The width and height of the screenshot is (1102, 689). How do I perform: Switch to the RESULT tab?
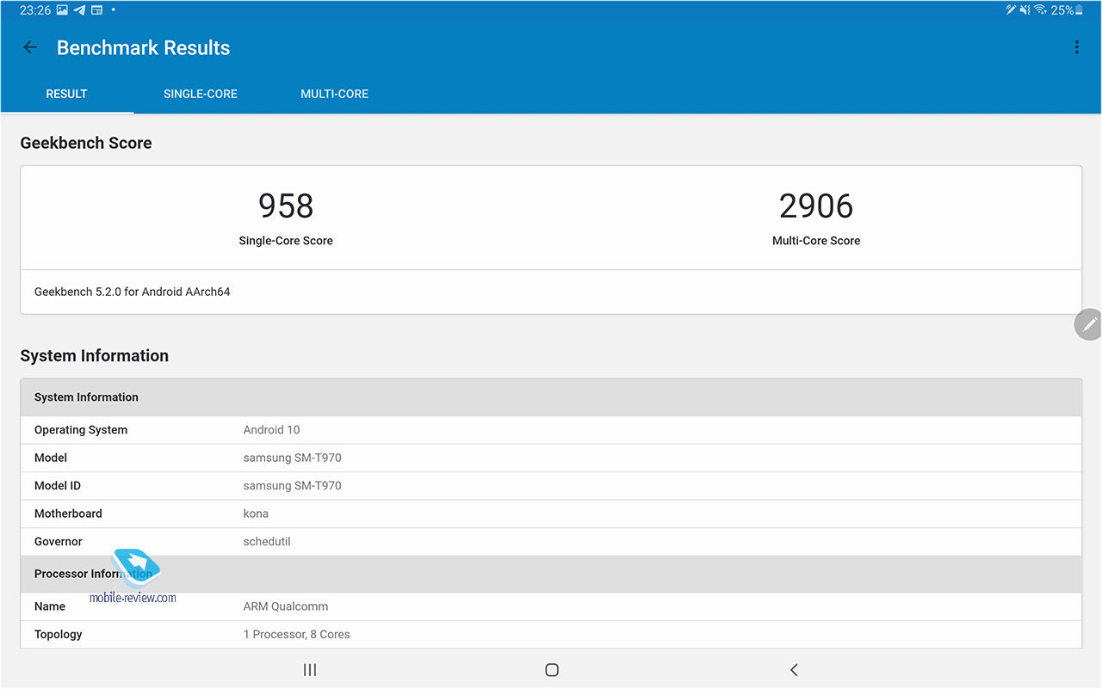pyautogui.click(x=67, y=94)
